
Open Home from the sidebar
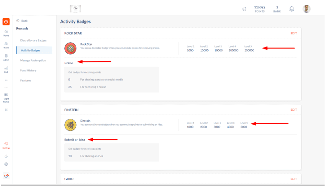[x=6, y=33]
